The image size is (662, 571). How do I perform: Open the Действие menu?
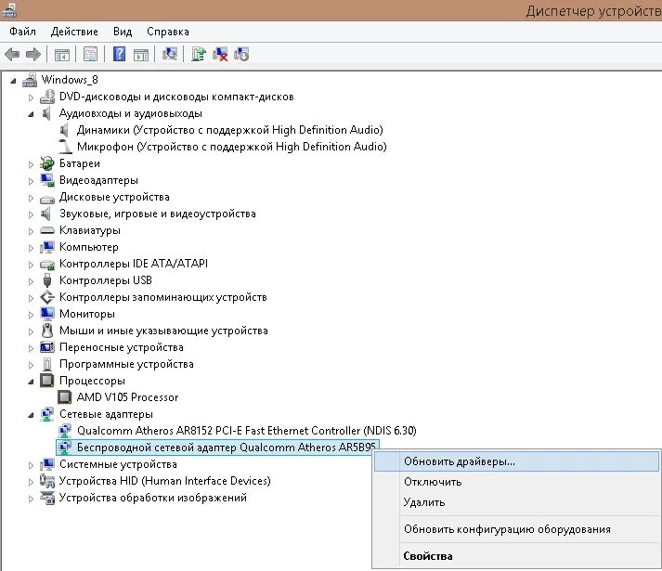[74, 32]
